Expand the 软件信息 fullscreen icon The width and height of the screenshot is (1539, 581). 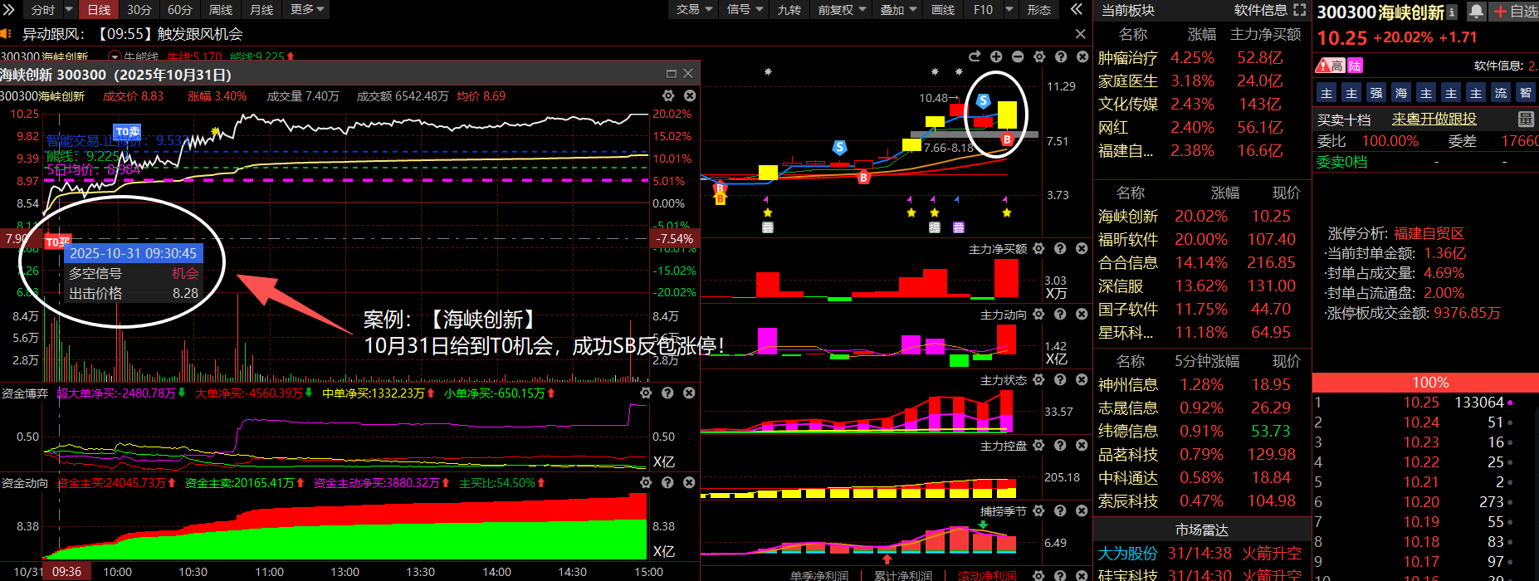click(x=1299, y=10)
